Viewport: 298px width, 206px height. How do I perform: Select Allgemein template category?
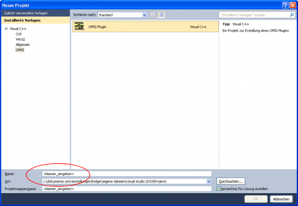(23, 45)
